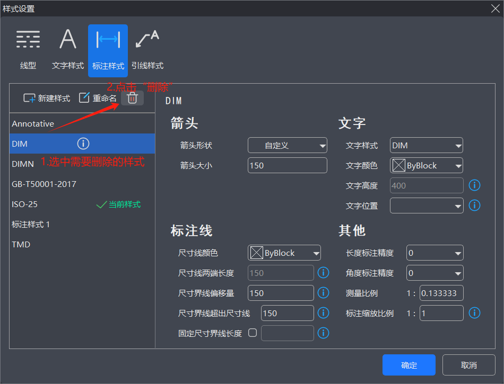504x384 pixels.
Task: Open the 箭头形状 dropdown
Action: point(288,145)
